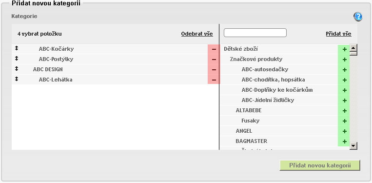
Task: Click the Odebrat vše link
Action: [x=197, y=34]
